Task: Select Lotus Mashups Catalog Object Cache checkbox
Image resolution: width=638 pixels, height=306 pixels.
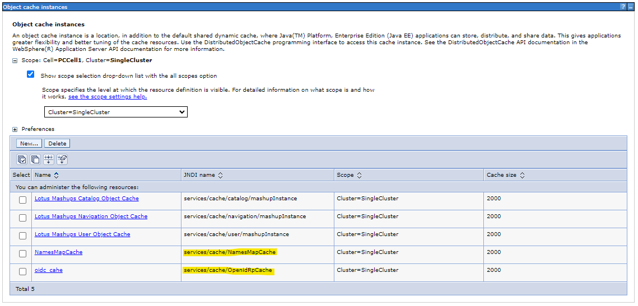Action: 23,200
